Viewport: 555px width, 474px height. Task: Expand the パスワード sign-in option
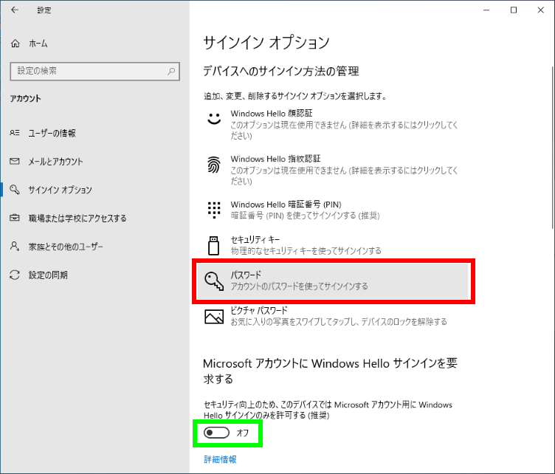[333, 281]
